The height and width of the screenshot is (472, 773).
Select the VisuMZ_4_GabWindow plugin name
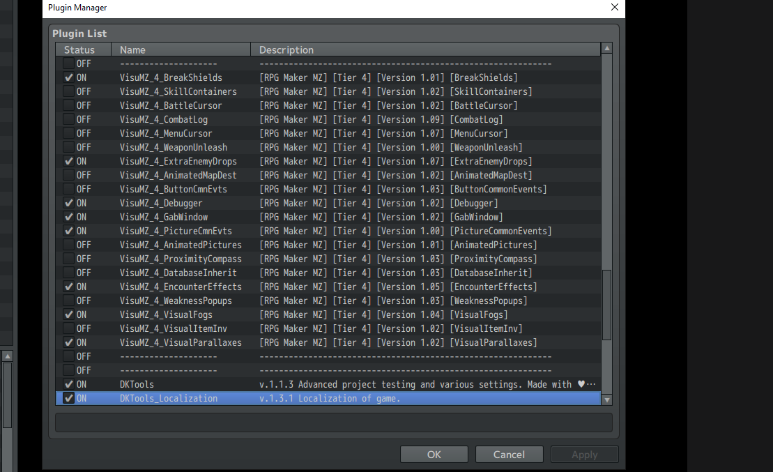click(164, 217)
